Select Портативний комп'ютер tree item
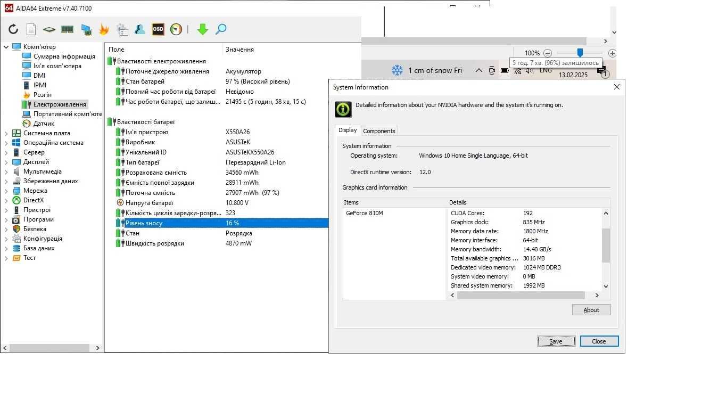 68,114
